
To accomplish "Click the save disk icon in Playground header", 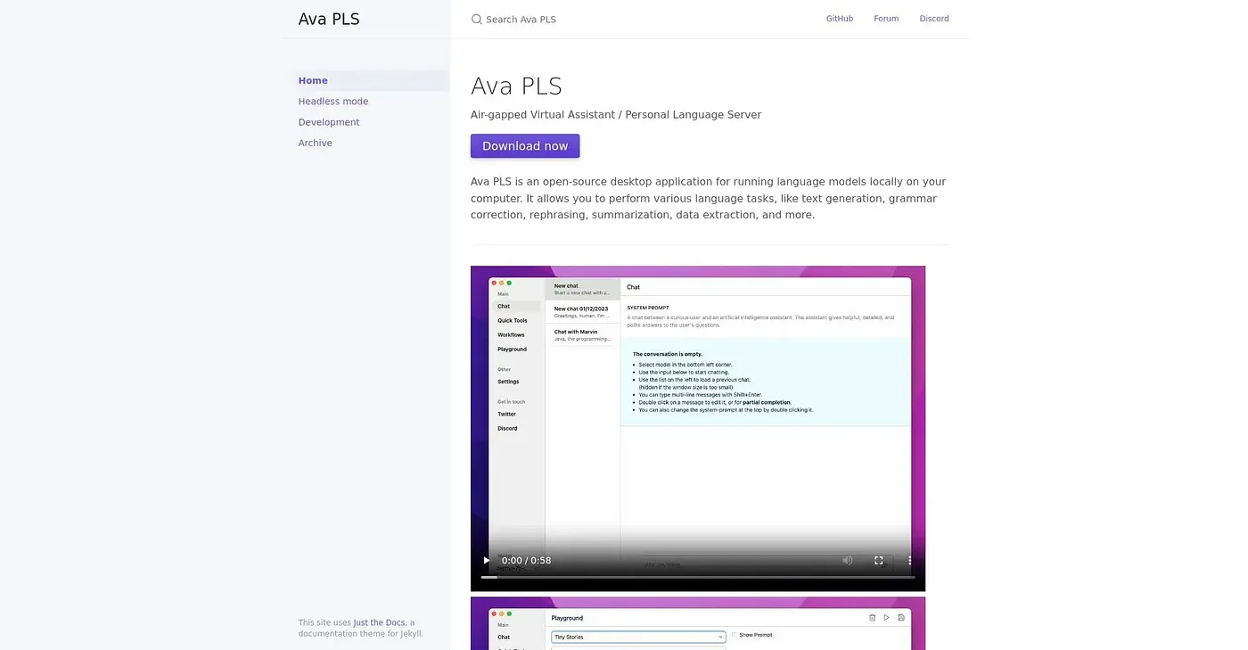I will 901,617.
